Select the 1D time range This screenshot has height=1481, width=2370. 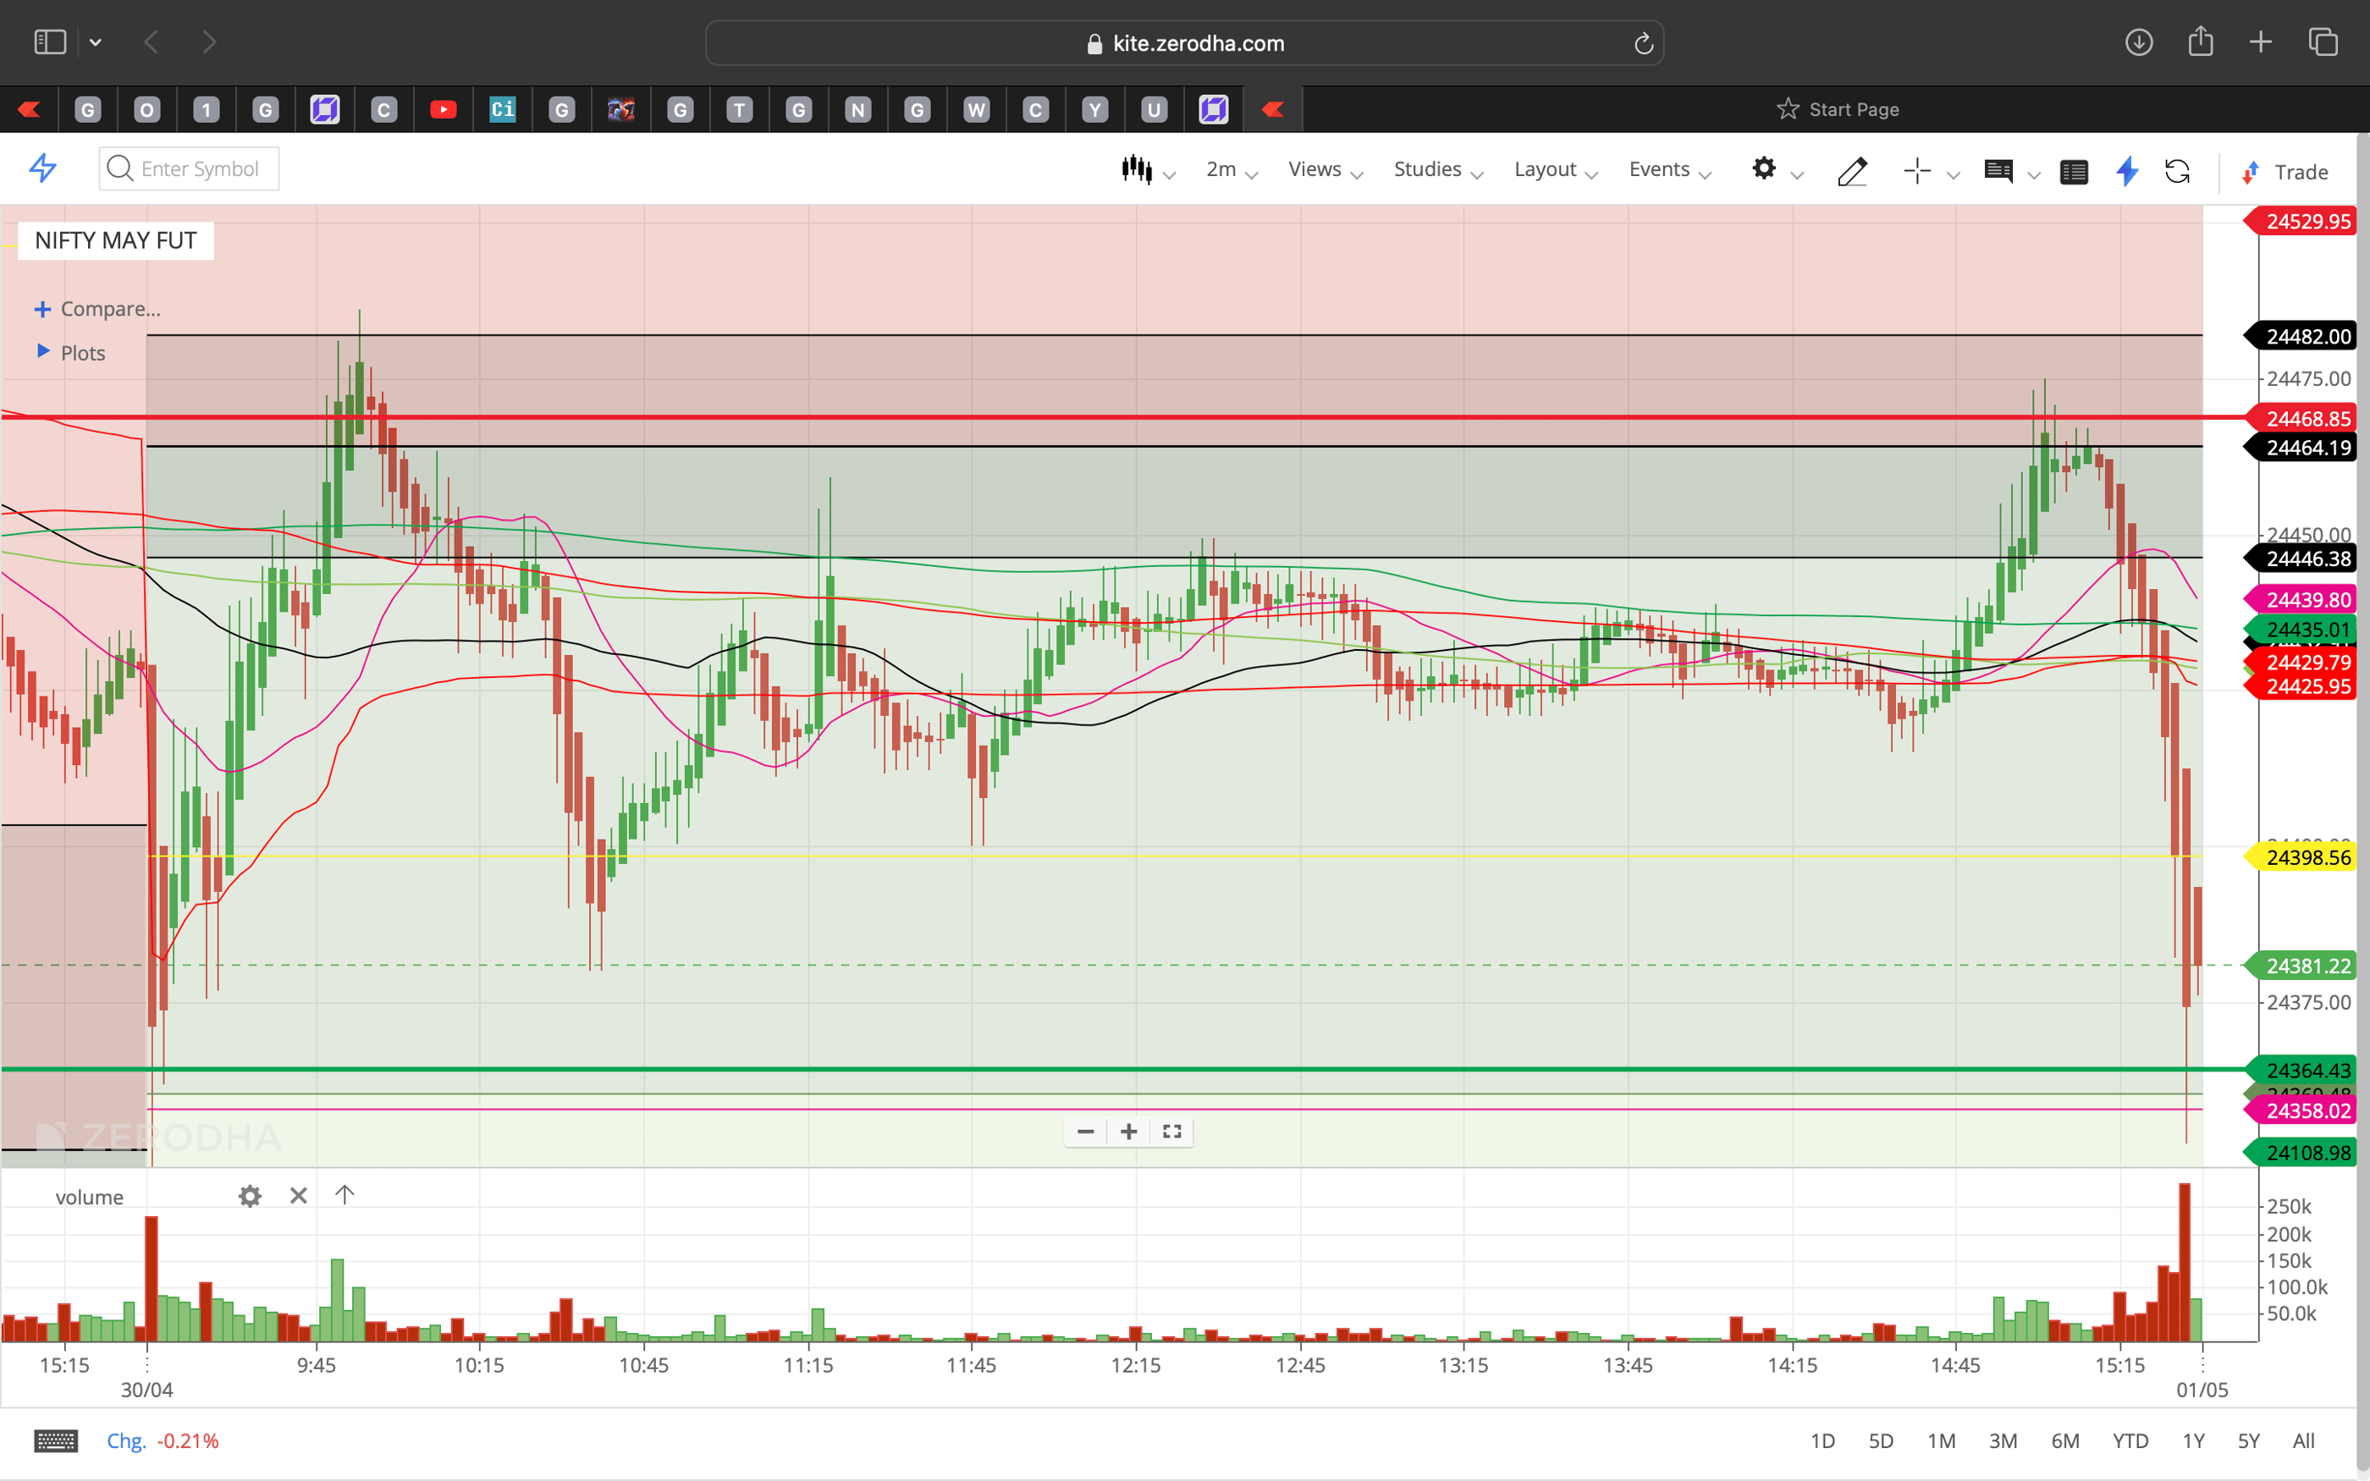point(1823,1440)
